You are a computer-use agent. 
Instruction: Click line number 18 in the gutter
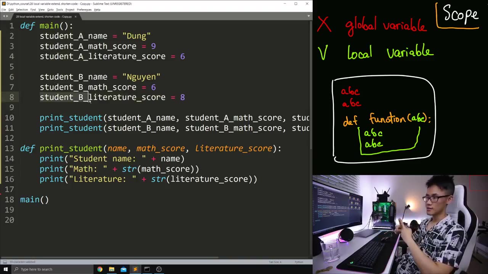10,199
